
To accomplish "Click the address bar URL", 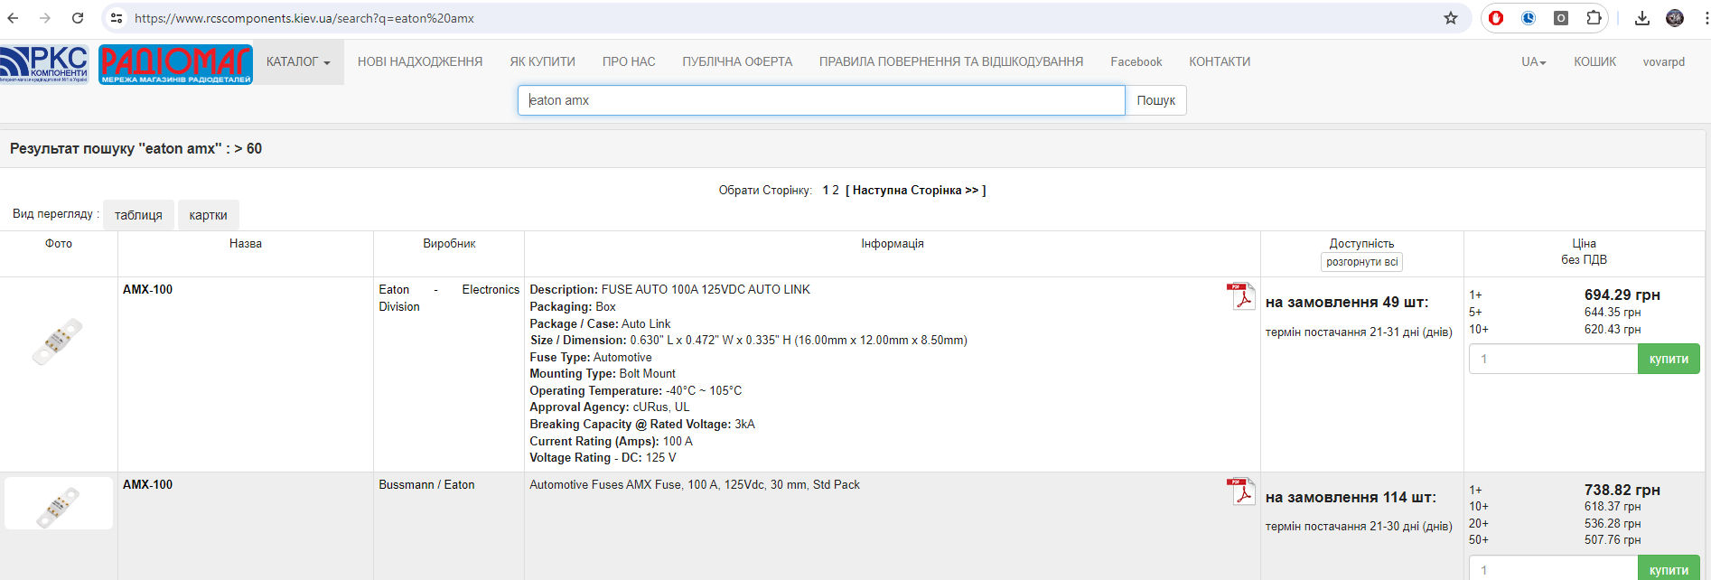I will pyautogui.click(x=304, y=18).
